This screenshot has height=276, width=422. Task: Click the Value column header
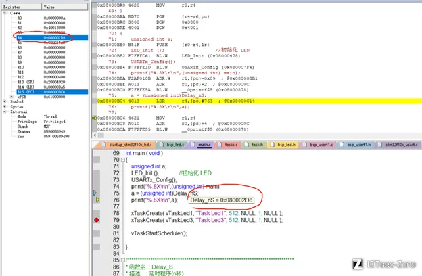click(x=65, y=7)
